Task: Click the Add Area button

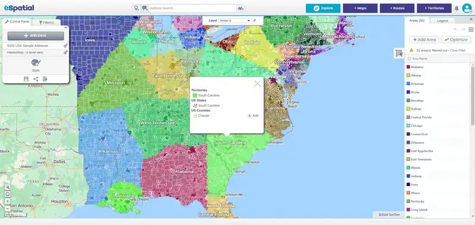Action: click(x=424, y=40)
